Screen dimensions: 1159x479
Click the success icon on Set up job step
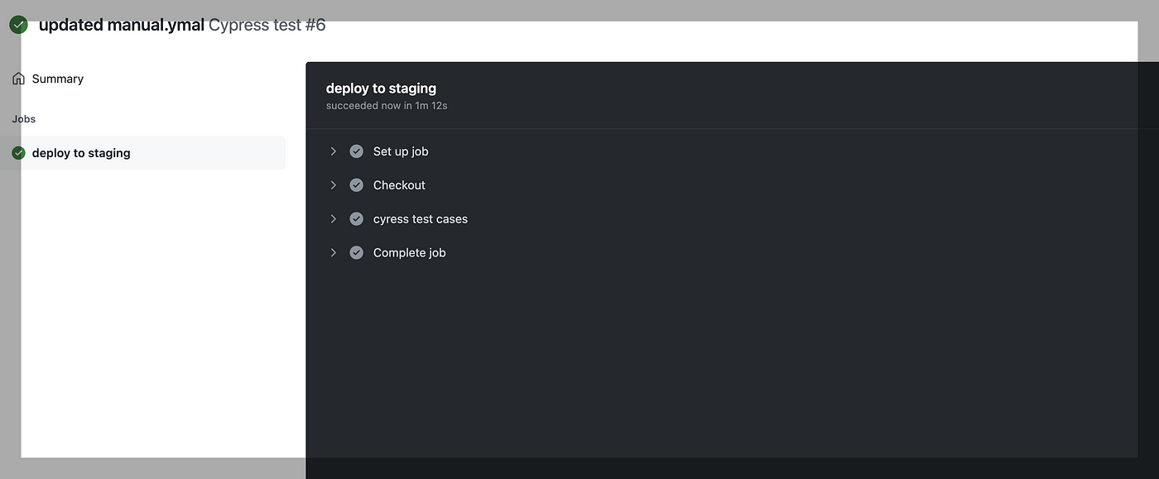click(356, 151)
